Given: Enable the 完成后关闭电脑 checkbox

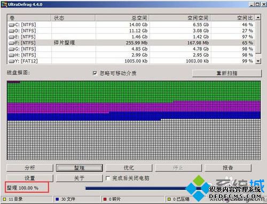Looking at the screenshot, I should click(x=107, y=178).
